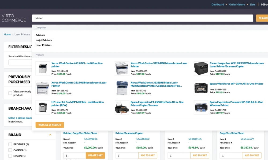Check the Epson brand filter
The height and width of the screenshot is (160, 268).
[10, 156]
